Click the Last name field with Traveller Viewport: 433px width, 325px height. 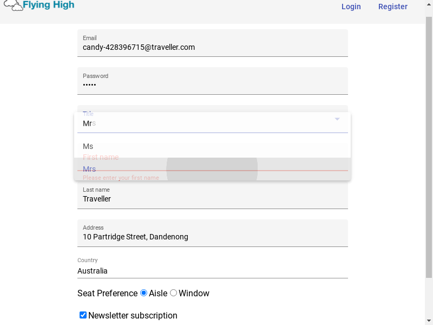[x=212, y=195]
